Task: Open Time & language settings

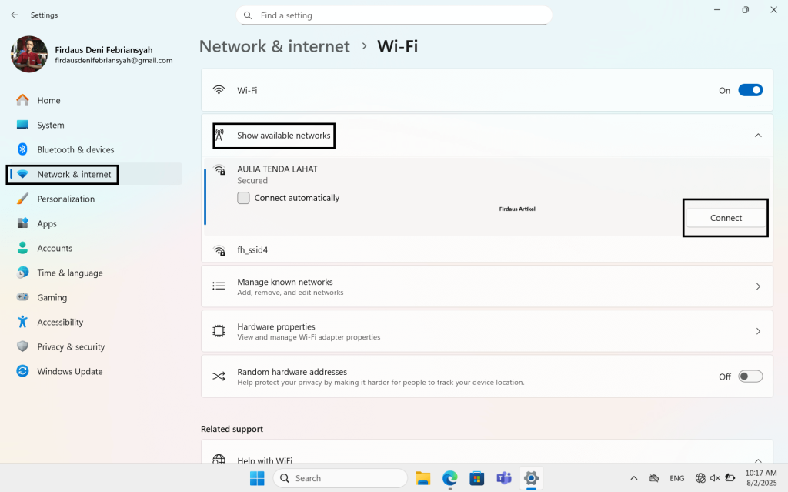Action: (x=70, y=273)
